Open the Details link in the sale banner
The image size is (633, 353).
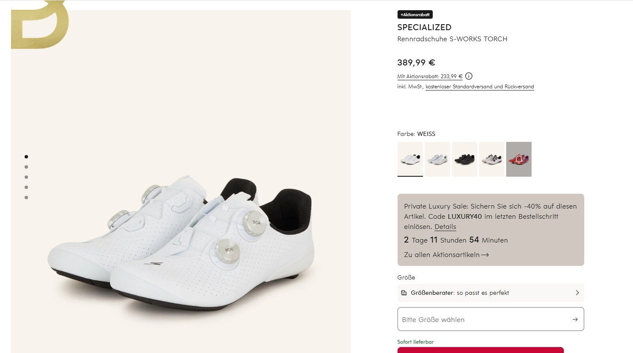pos(445,227)
